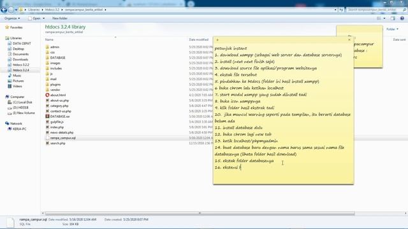
Task: Open the address bar history dropdown
Action: (335, 10)
